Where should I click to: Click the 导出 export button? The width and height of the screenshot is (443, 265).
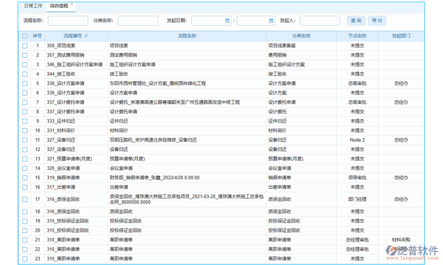[377, 20]
